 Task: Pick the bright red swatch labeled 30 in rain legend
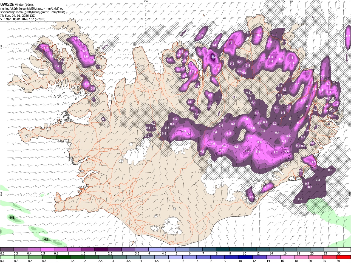pyautogui.click(x=344, y=257)
